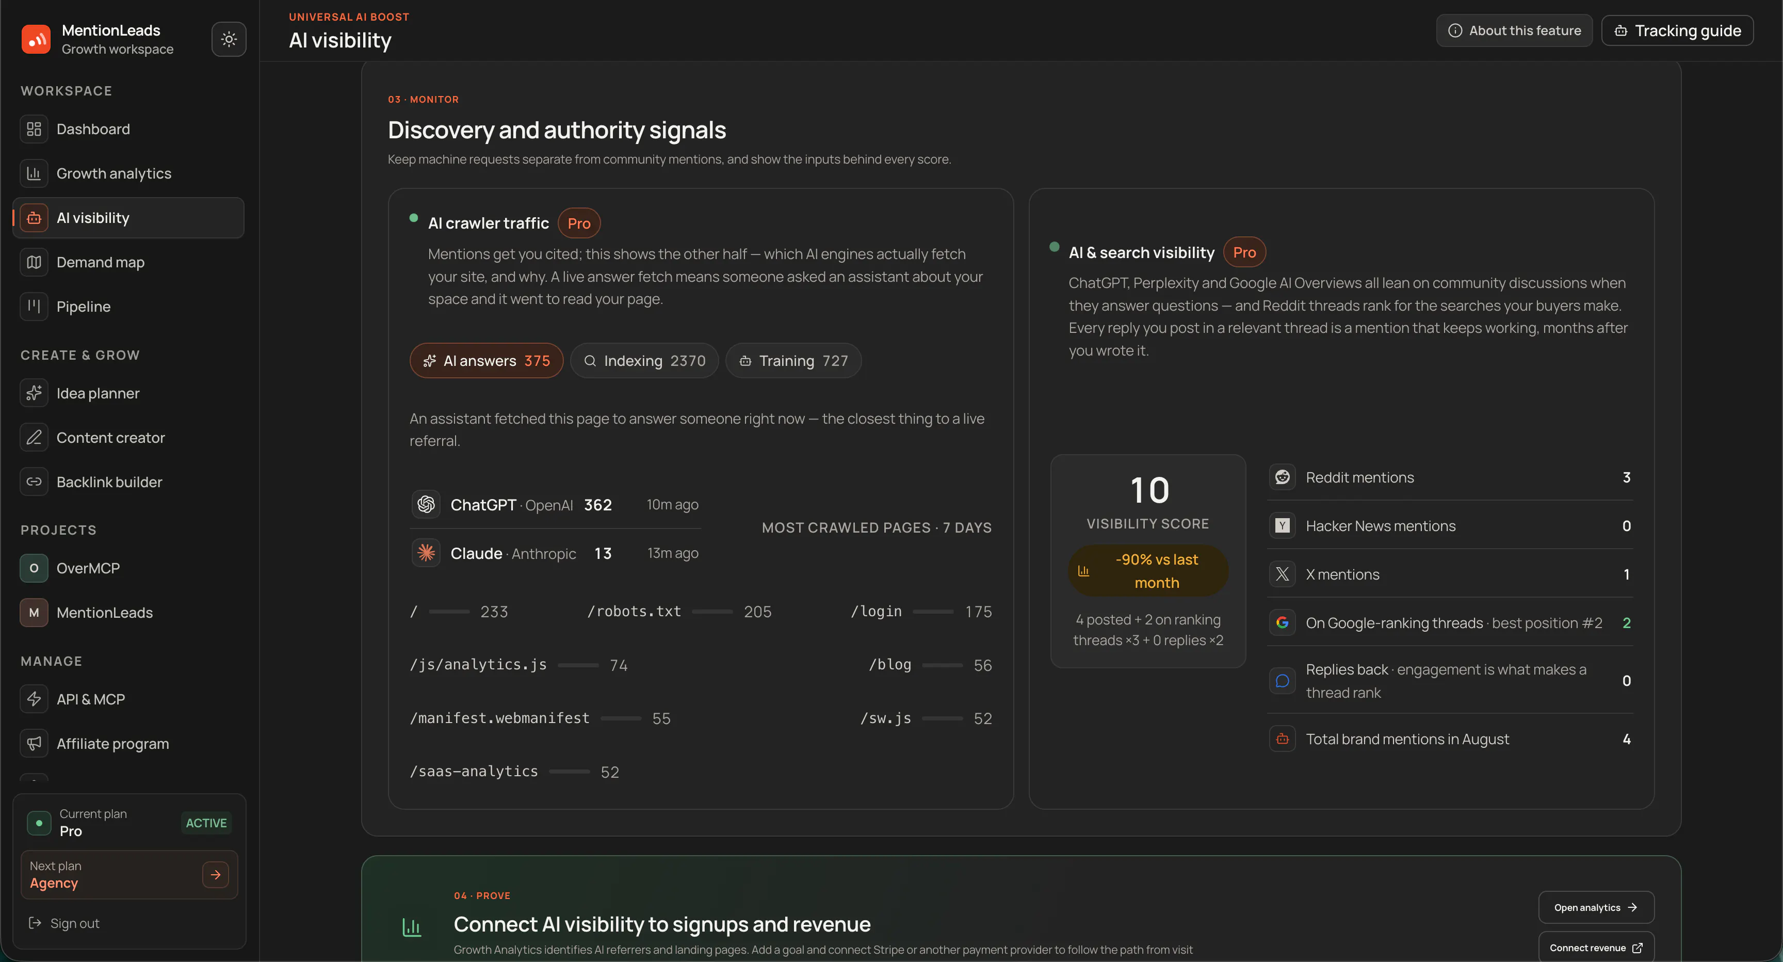
Task: Click the Dashboard grid icon
Action: click(34, 130)
